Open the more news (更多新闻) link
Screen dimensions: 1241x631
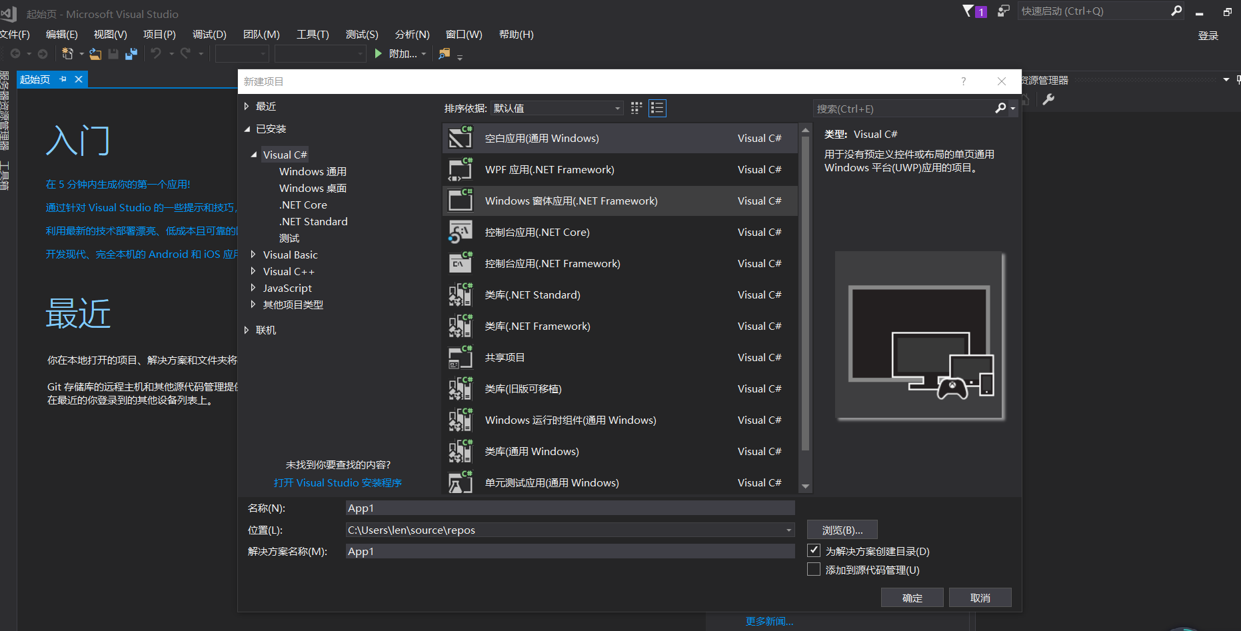(769, 621)
